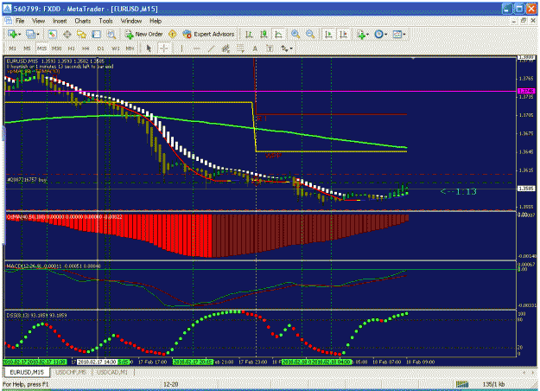Pick the vertical line drawing tool

[x=181, y=48]
